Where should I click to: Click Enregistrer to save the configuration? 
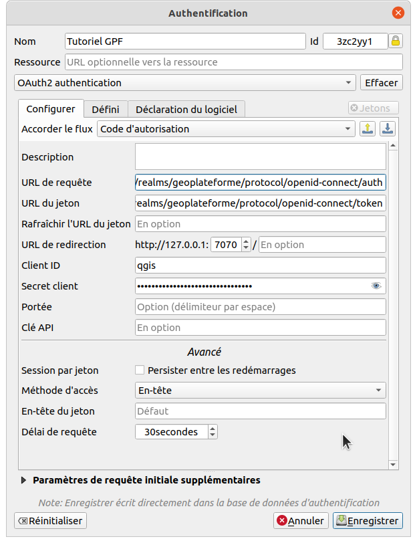point(368,520)
